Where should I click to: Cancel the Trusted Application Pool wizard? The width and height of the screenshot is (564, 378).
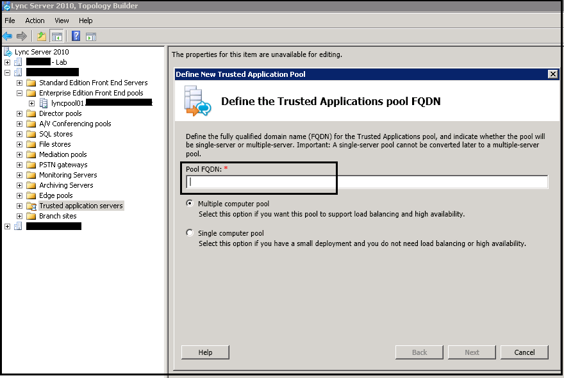tap(524, 352)
